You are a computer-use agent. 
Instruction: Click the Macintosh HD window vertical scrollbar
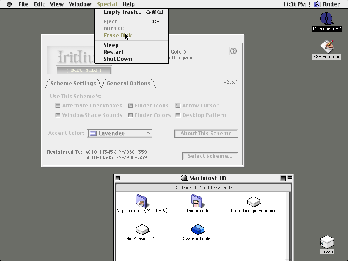[x=288, y=226]
